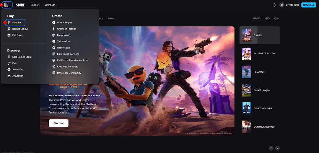
Task: Click the Play Now button
Action: click(58, 123)
